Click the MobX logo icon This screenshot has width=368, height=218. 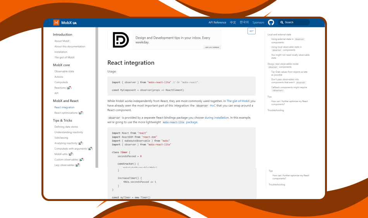click(56, 22)
